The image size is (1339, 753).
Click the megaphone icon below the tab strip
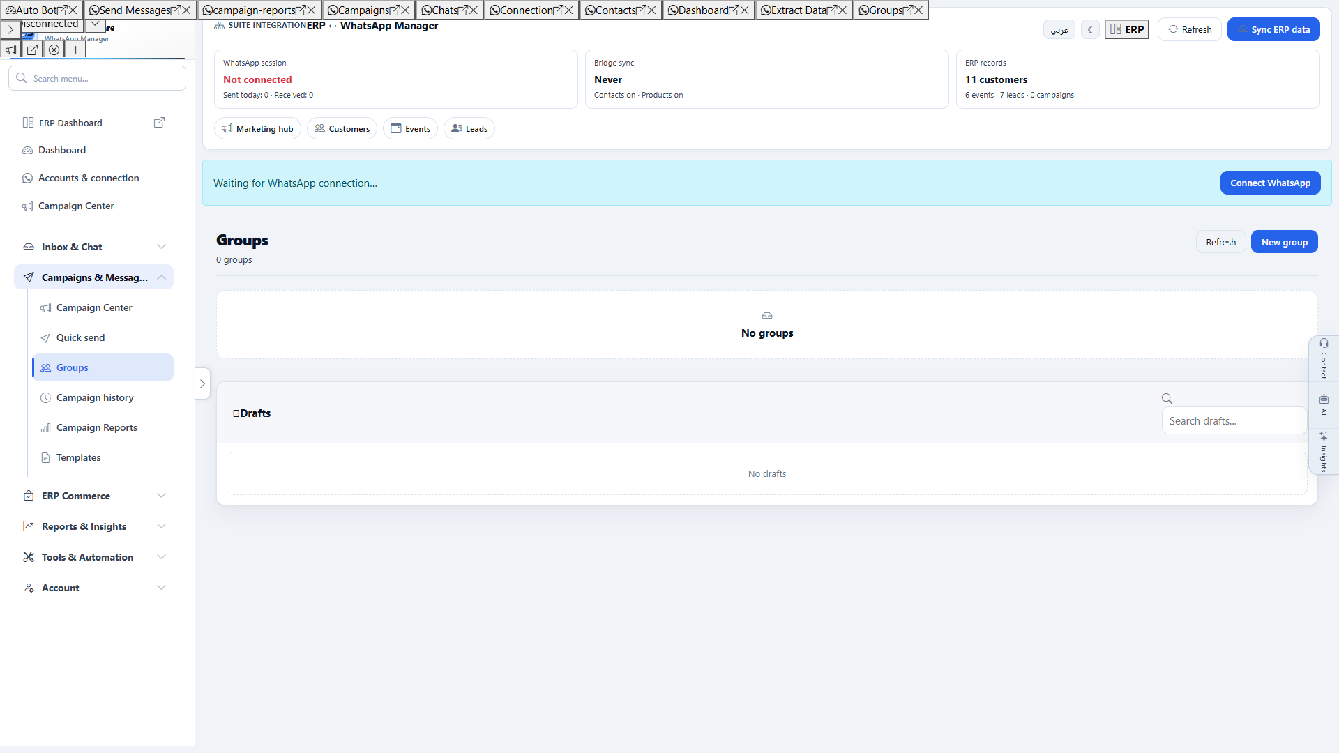tap(11, 50)
